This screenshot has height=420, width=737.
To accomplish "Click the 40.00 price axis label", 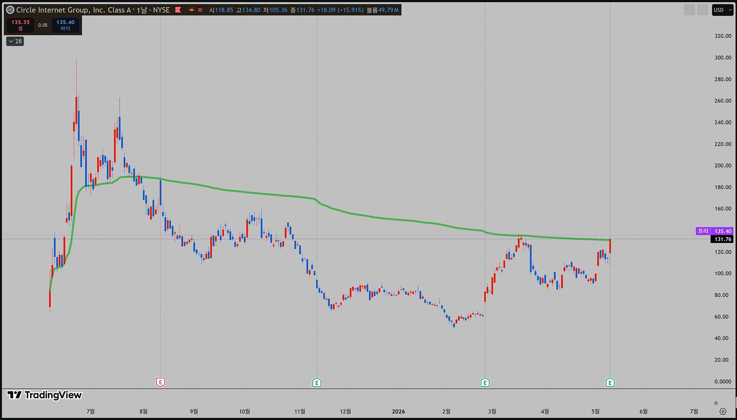I will point(721,338).
